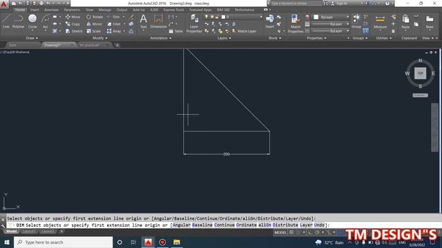Screen dimensions: 442x248
Task: Insert a Table from Annotation panel
Action: click(x=176, y=31)
